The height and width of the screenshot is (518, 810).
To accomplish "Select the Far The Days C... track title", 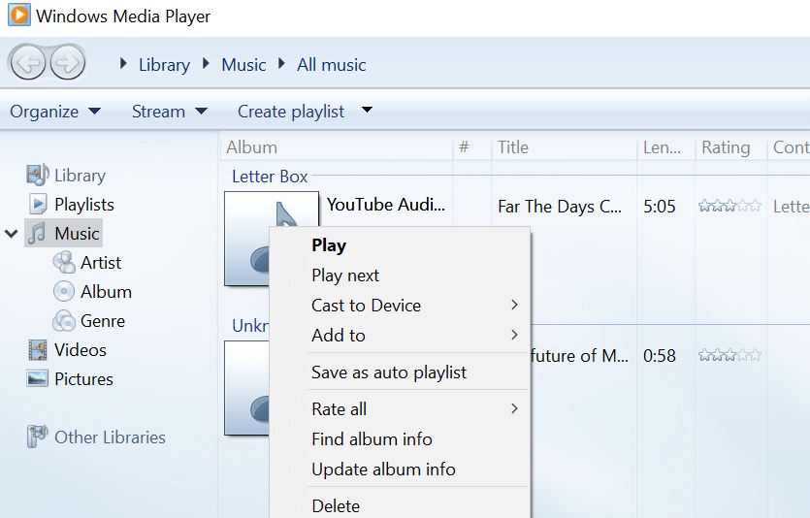I will tap(560, 206).
